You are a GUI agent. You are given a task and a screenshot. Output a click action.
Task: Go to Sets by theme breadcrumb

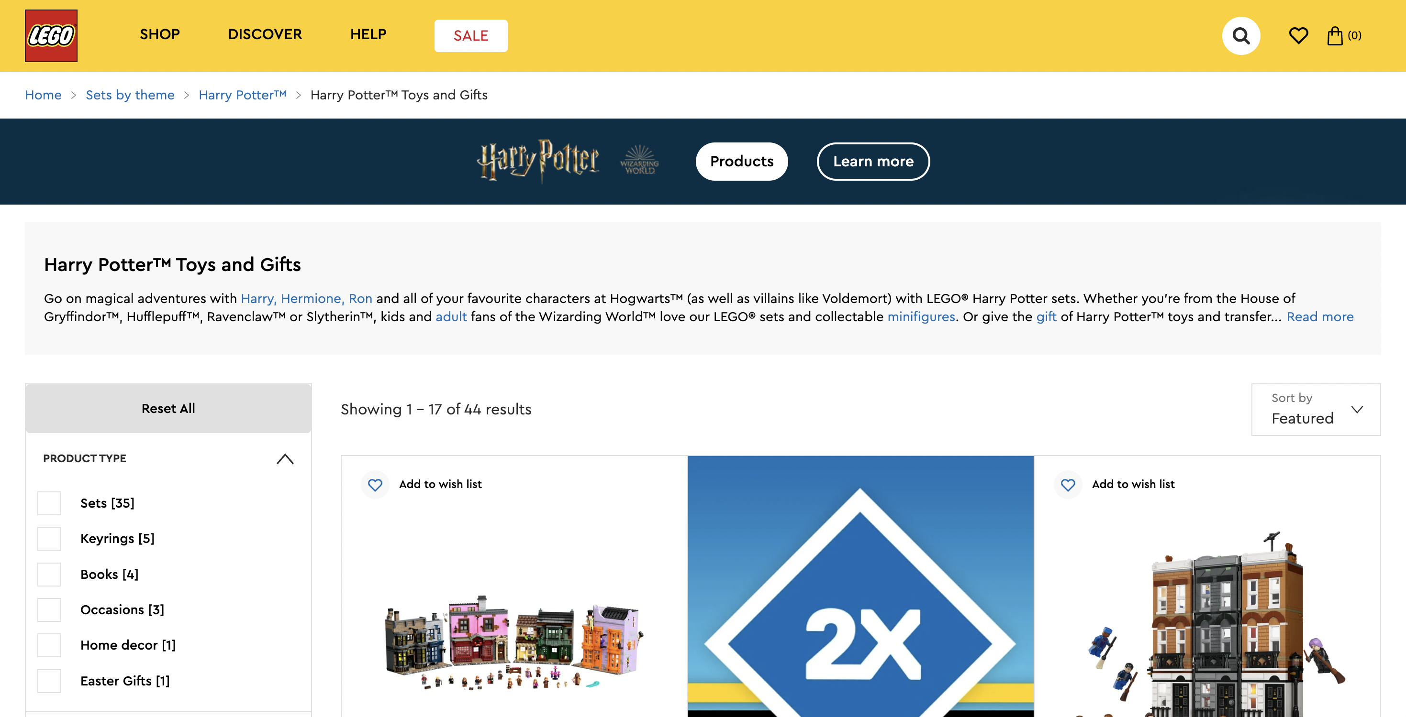(130, 95)
